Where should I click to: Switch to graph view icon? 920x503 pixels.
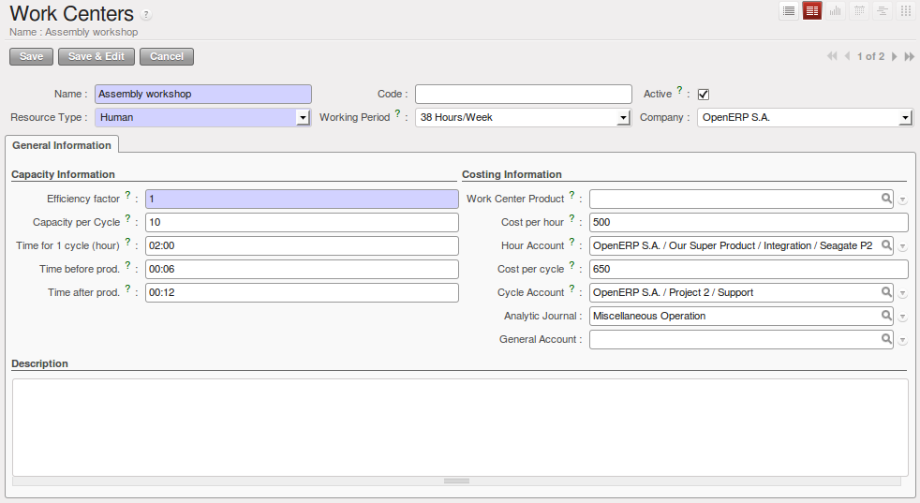[836, 10]
